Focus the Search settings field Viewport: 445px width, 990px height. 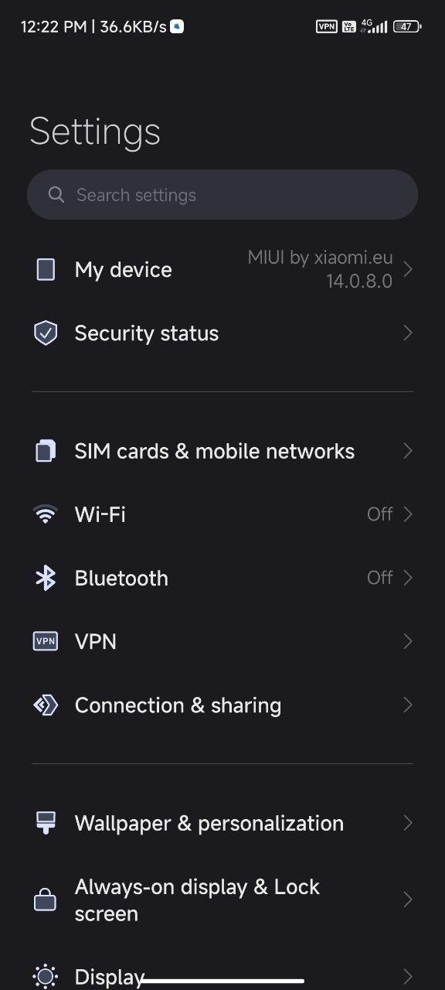coord(222,195)
